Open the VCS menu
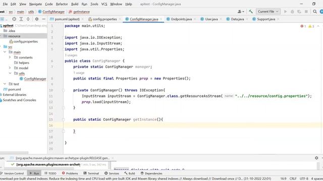 coord(104,4)
